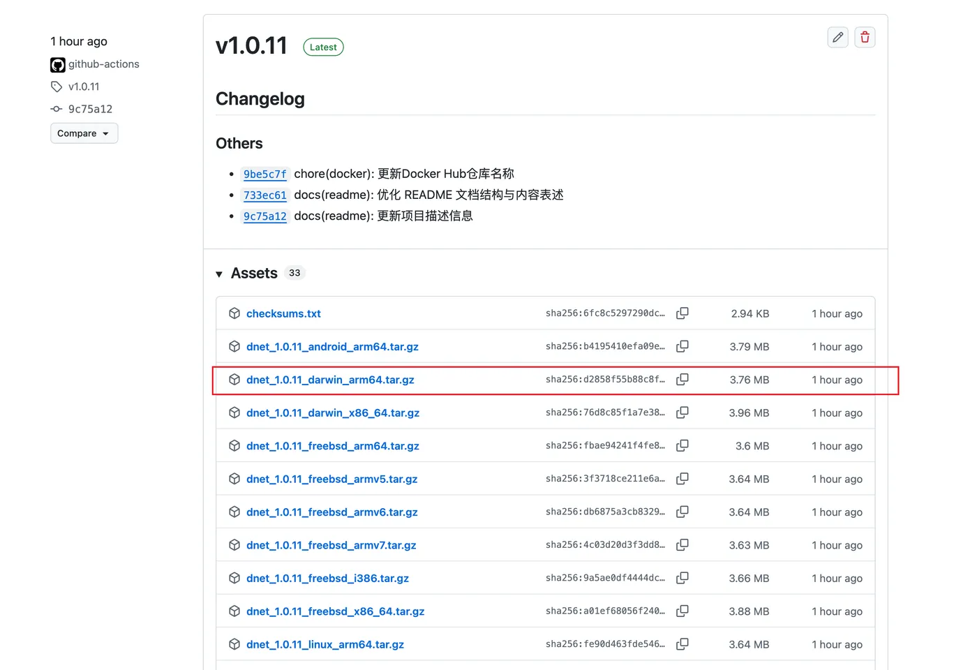Image resolution: width=977 pixels, height=670 pixels.
Task: Open commit 9c75a12 in the sidebar
Action: click(x=90, y=109)
